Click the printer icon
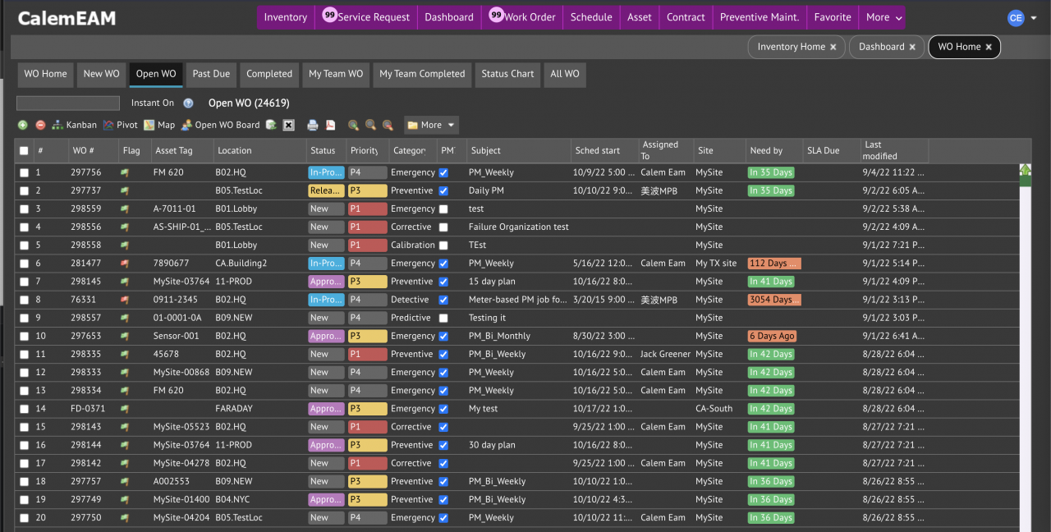Image resolution: width=1051 pixels, height=532 pixels. point(313,126)
